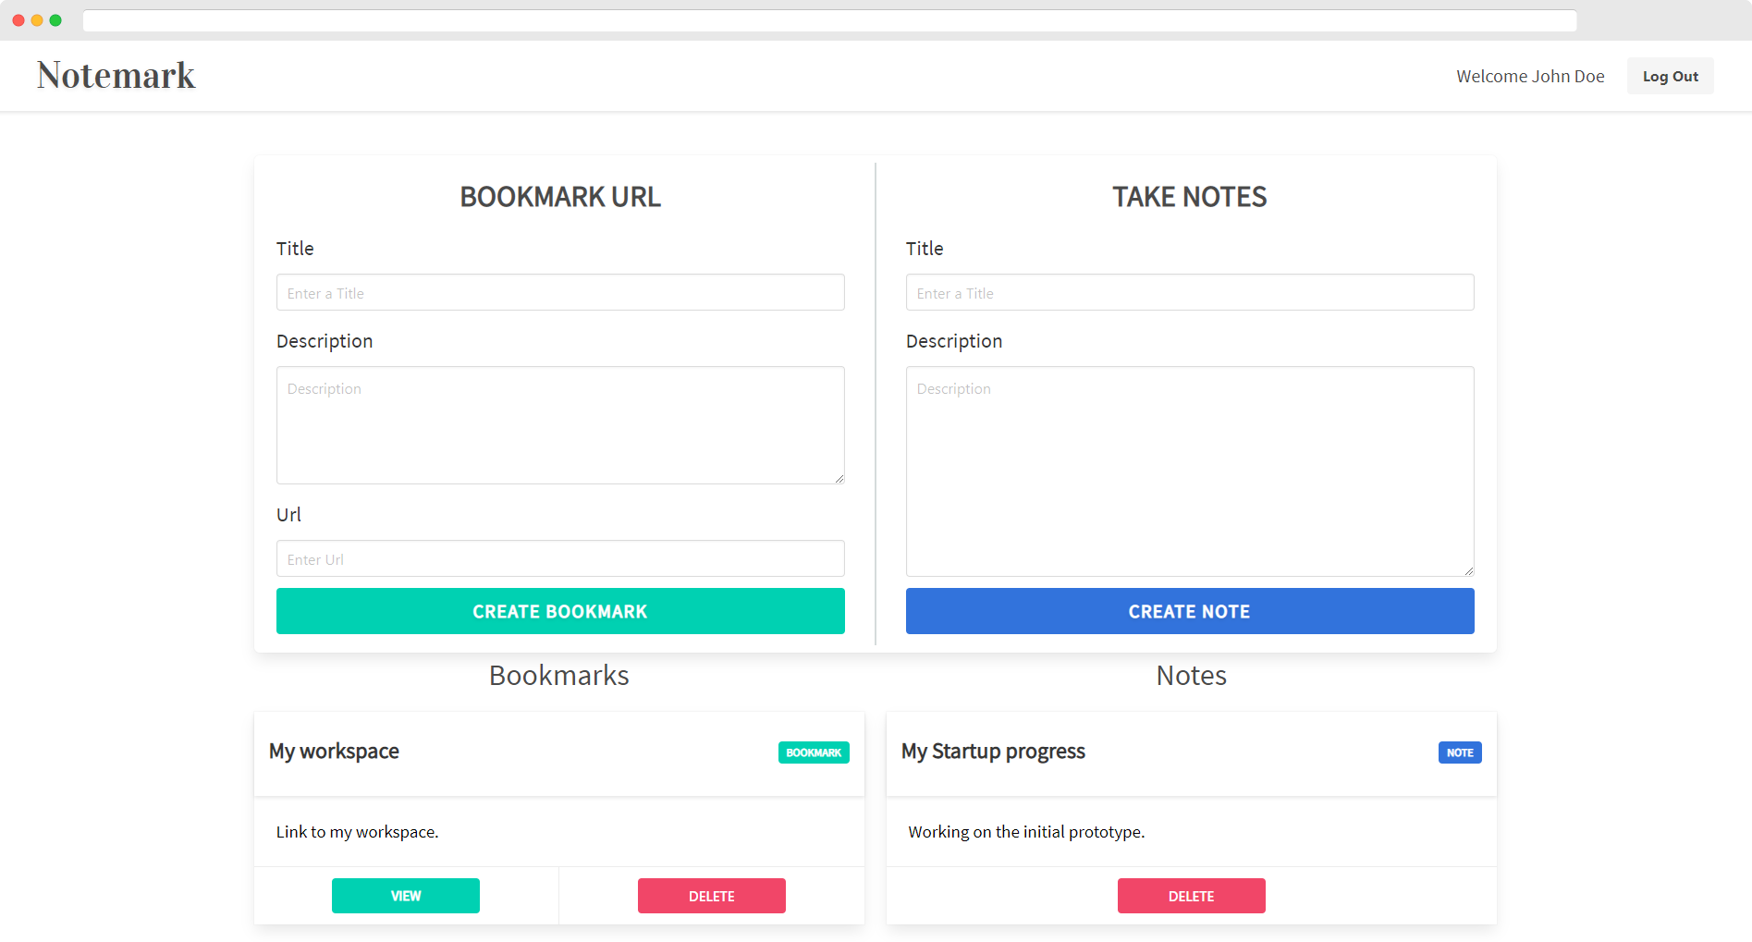
Task: Click the My Startup progress card title
Action: pos(993,752)
